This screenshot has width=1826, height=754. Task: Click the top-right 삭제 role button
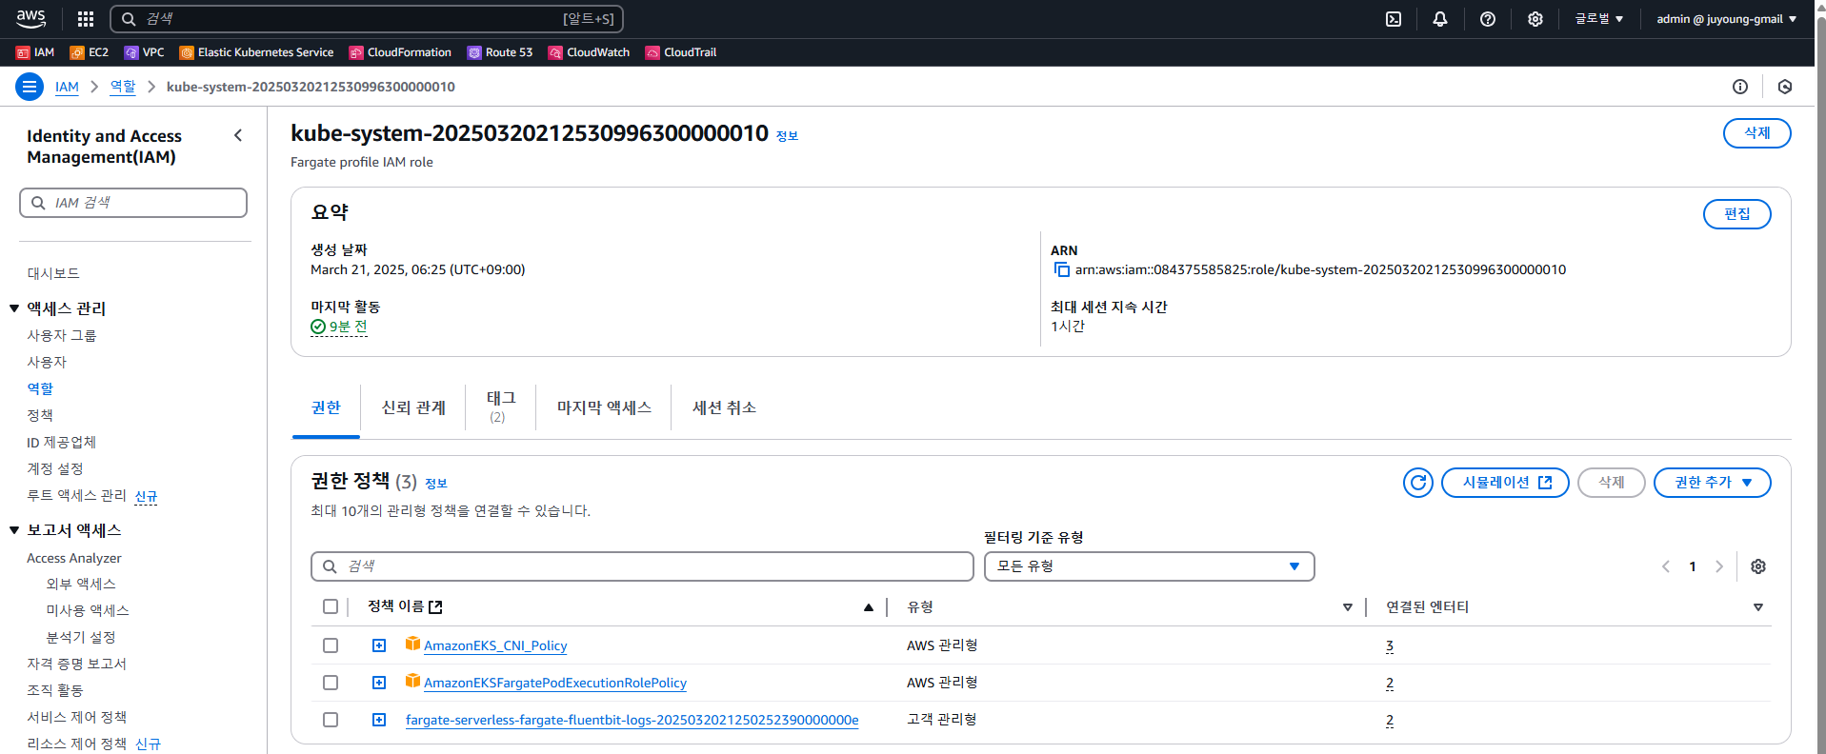pos(1756,133)
